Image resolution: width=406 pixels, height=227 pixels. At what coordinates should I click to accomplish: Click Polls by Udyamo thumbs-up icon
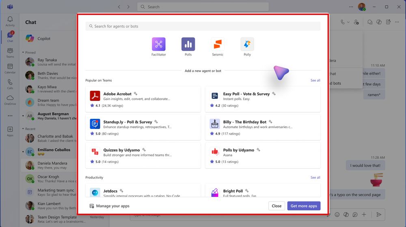tap(215, 152)
